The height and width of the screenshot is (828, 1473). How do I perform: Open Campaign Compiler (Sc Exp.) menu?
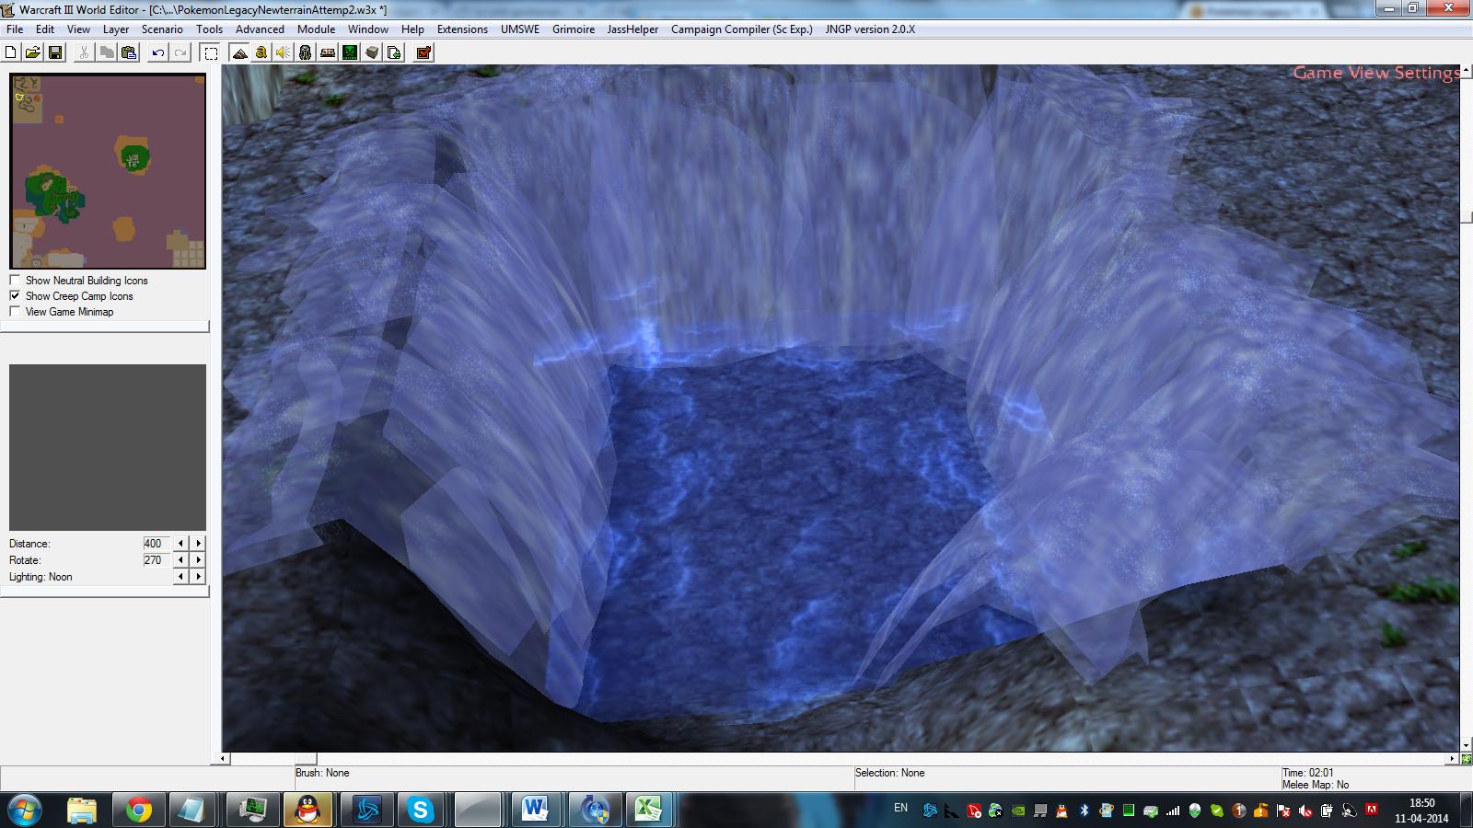tap(742, 29)
